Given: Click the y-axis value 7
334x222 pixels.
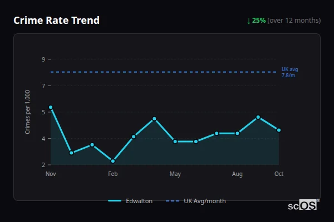Looking at the screenshot, I should tap(43, 86).
